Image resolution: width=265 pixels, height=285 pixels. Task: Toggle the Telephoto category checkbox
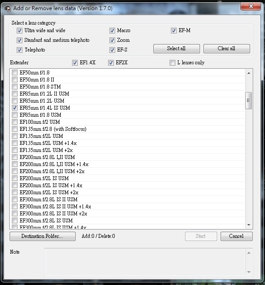19,50
